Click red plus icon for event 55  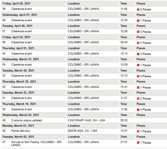point(138,54)
